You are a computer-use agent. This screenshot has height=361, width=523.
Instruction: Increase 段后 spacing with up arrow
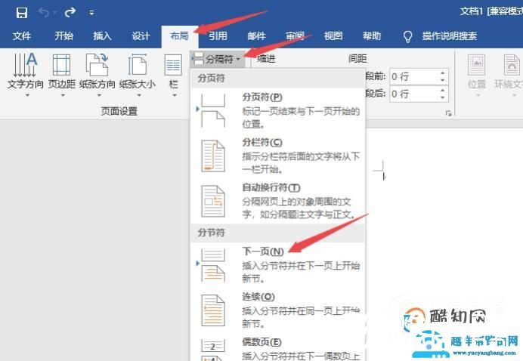(x=443, y=91)
